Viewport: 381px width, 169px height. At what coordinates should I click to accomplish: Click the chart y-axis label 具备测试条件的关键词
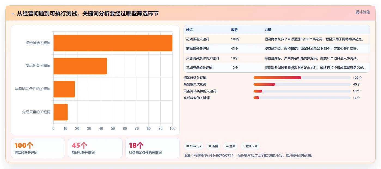tap(33, 89)
